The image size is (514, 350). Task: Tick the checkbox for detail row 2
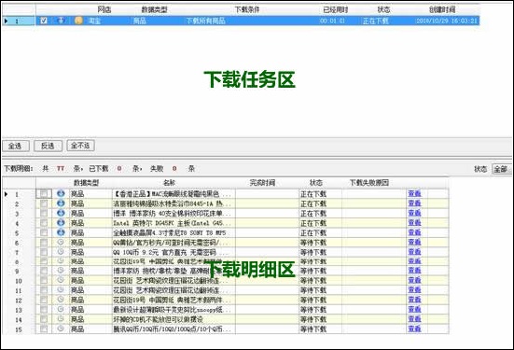tap(44, 203)
